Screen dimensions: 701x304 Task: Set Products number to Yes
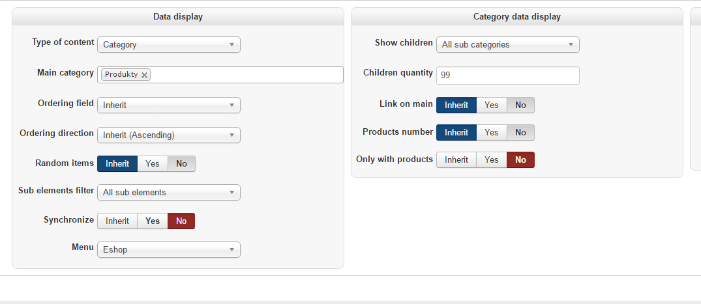(x=492, y=133)
